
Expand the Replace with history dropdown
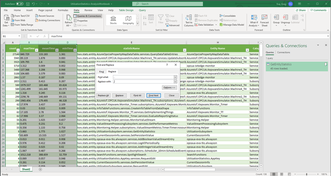pyautogui.click(x=175, y=82)
